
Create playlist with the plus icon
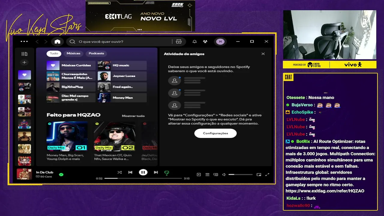tap(24, 62)
